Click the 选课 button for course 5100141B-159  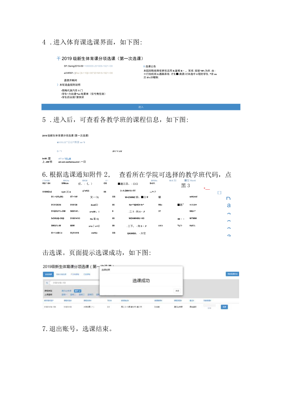pos(224,307)
